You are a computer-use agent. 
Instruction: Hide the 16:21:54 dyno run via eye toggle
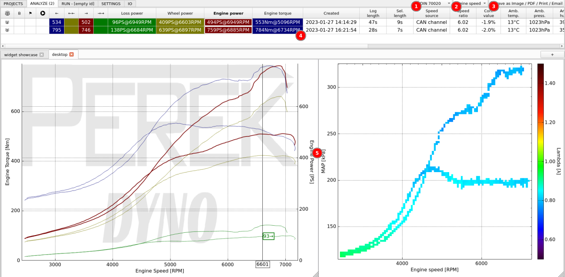tap(7, 30)
